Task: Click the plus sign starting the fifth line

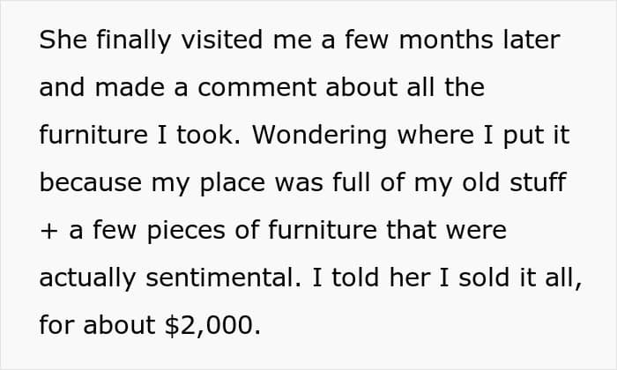Action: (x=48, y=231)
